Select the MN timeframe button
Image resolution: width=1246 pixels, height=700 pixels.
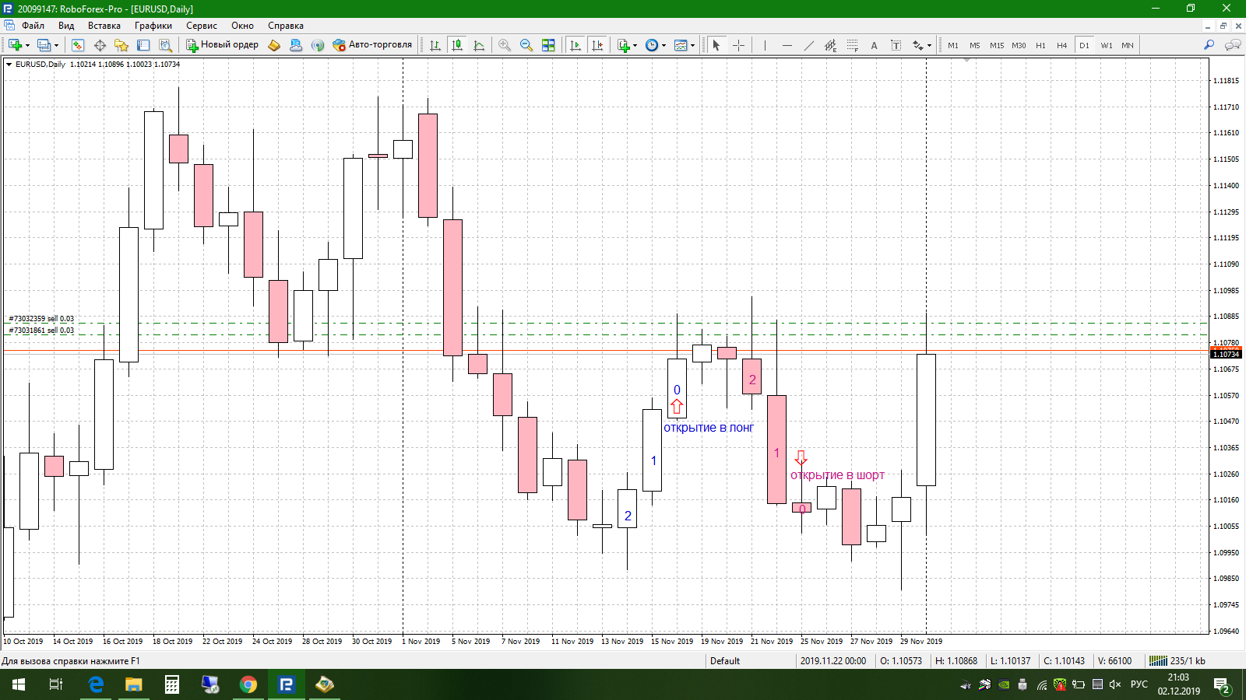[x=1128, y=45]
